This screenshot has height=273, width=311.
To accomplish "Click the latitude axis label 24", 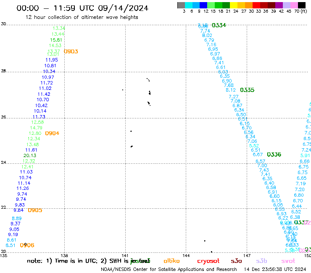I will pos(3,163).
